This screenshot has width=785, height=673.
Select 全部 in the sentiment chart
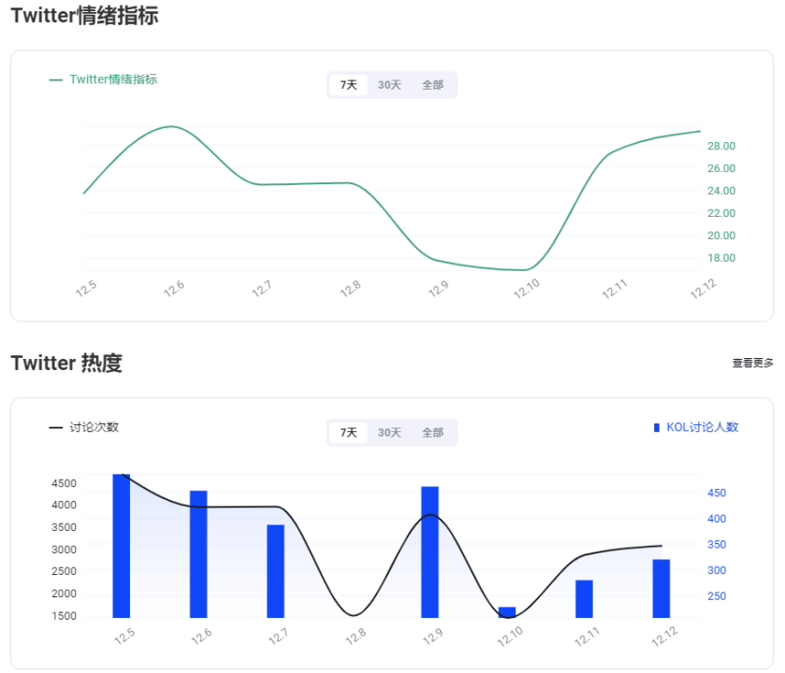433,84
